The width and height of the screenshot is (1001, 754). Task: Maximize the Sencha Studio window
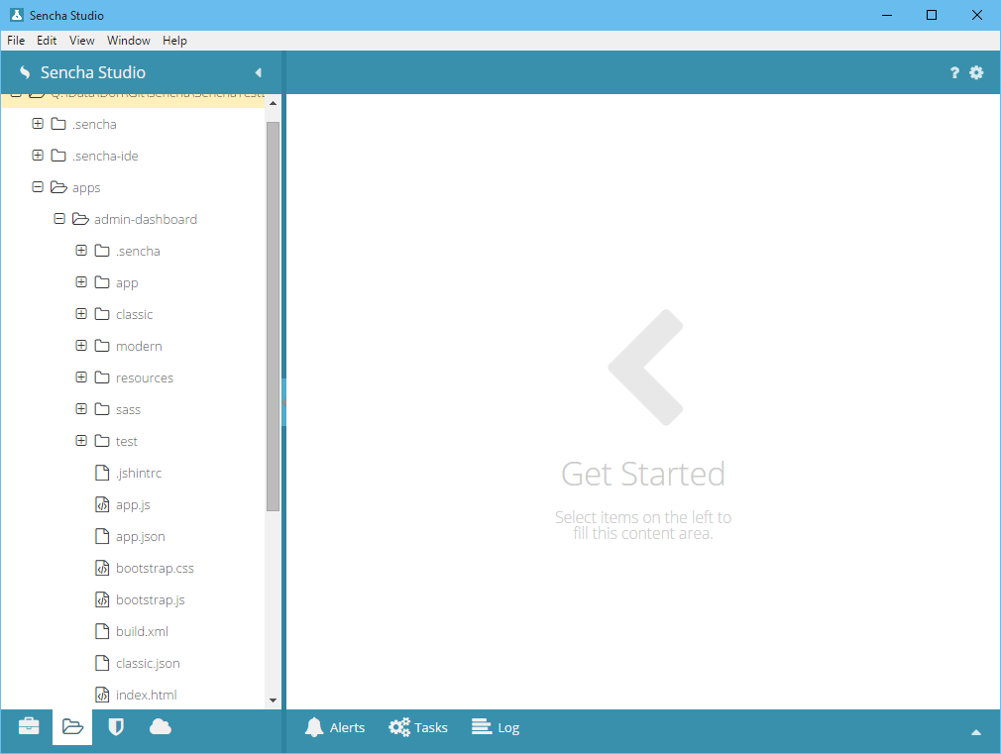pyautogui.click(x=932, y=15)
